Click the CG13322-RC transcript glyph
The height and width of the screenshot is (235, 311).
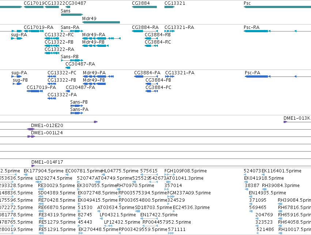click(52, 38)
